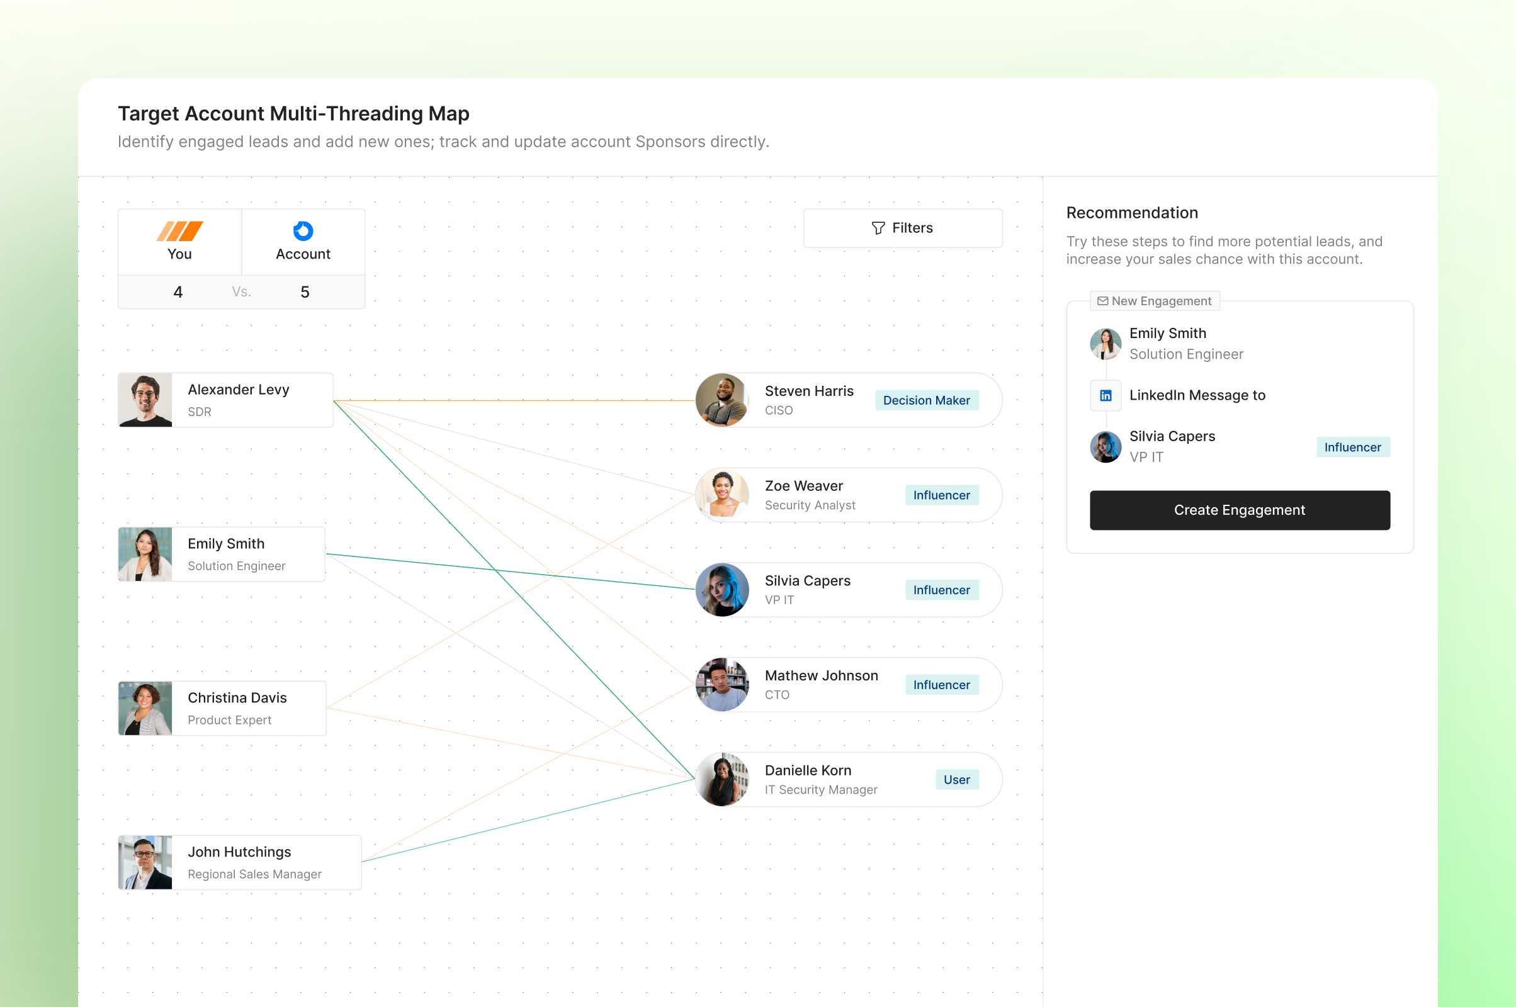The image size is (1516, 1007).
Task: Select the John Hutchings name text
Action: [x=239, y=852]
